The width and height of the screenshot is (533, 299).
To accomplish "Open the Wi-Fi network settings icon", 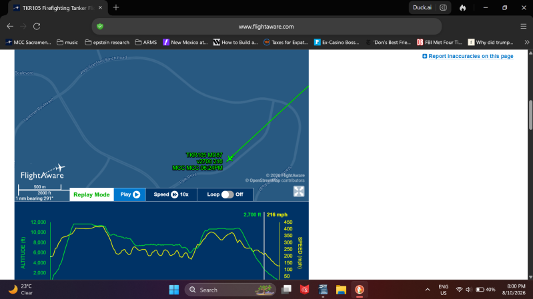I will pos(459,290).
